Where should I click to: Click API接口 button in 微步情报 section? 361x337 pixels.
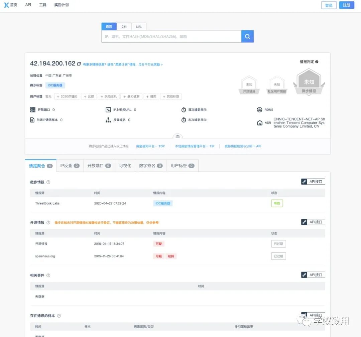tap(313, 182)
